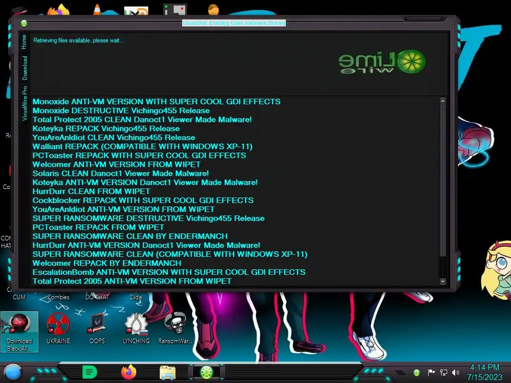Open the network tray icon
Screen dimensions: 511x383
444,372
